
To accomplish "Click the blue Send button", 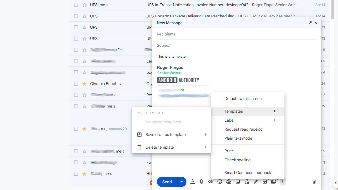I will pyautogui.click(x=167, y=182).
